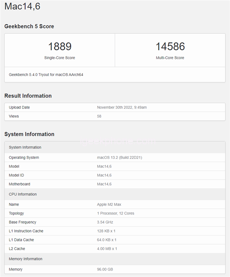
Task: Click the upload date November 30th 2022
Action: point(122,107)
